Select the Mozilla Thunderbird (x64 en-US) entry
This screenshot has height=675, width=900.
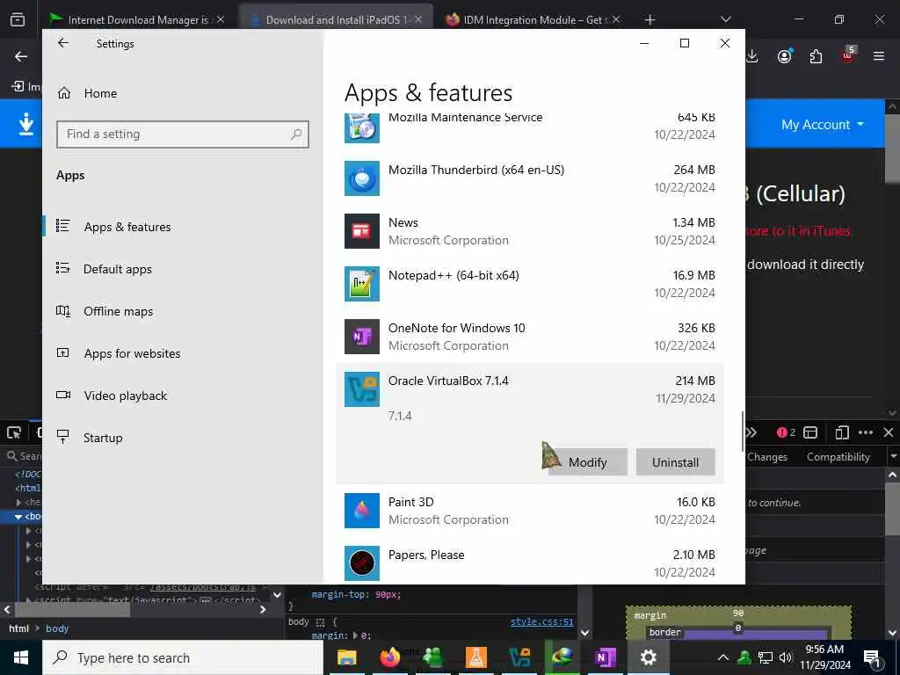tap(530, 178)
